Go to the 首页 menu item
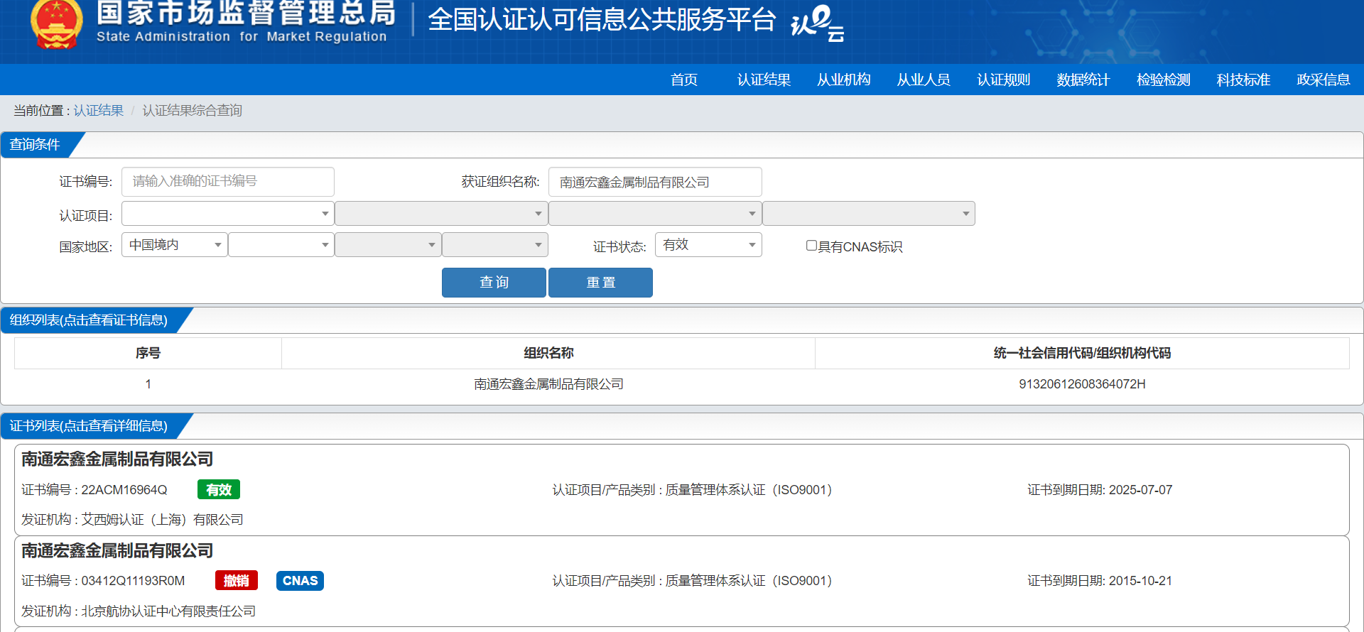This screenshot has width=1364, height=632. click(684, 80)
